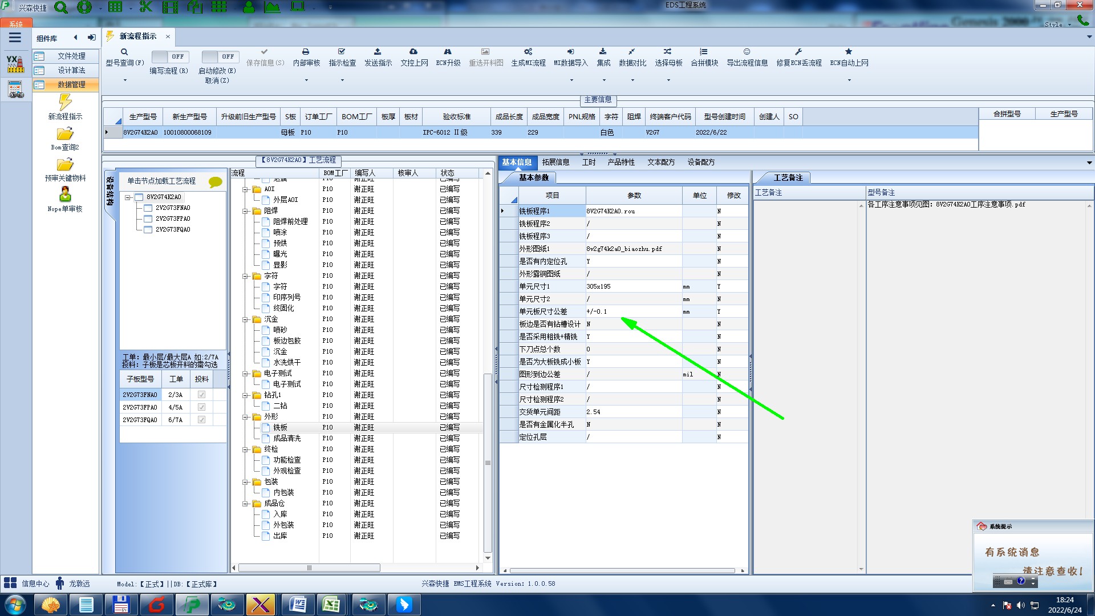Viewport: 1095px width, 616px height.
Task: Click 修复ECN丢流程 wrench icon
Action: tap(798, 51)
